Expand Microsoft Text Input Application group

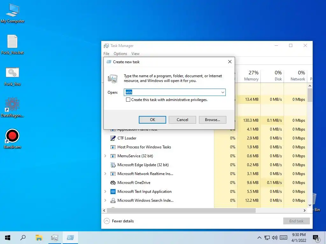(105, 192)
